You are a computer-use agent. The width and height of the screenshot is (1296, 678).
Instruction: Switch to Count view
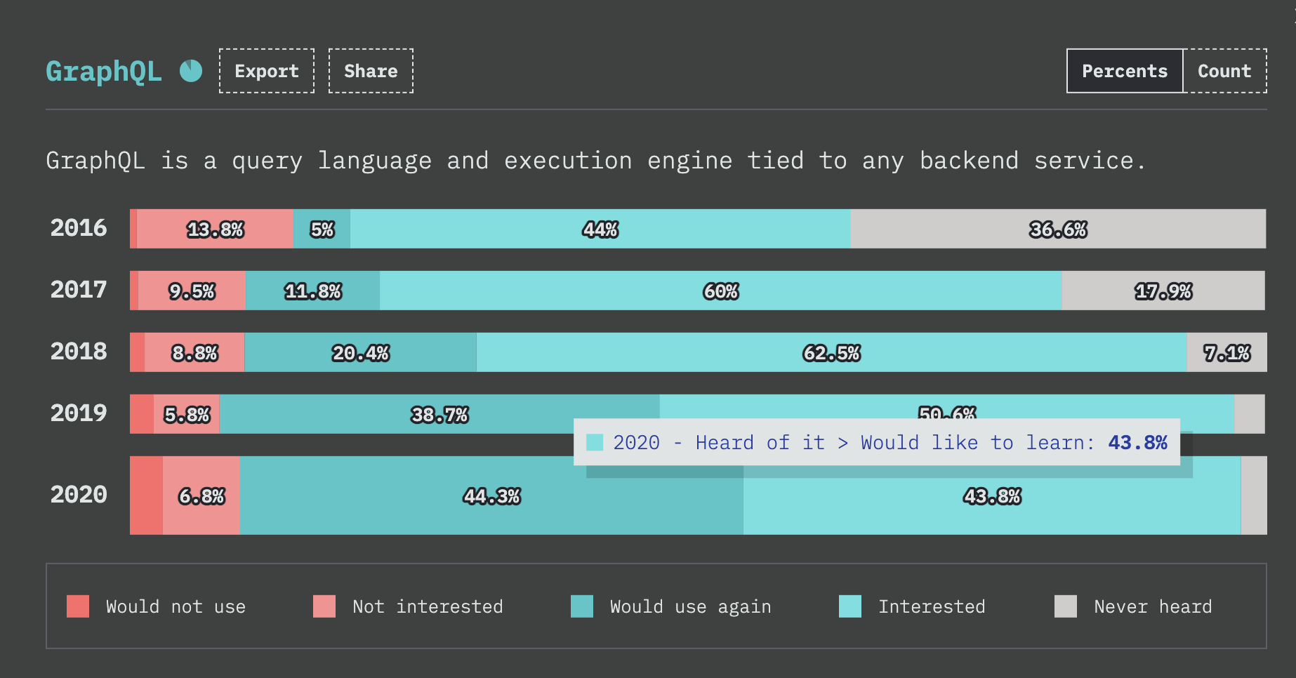click(1224, 71)
